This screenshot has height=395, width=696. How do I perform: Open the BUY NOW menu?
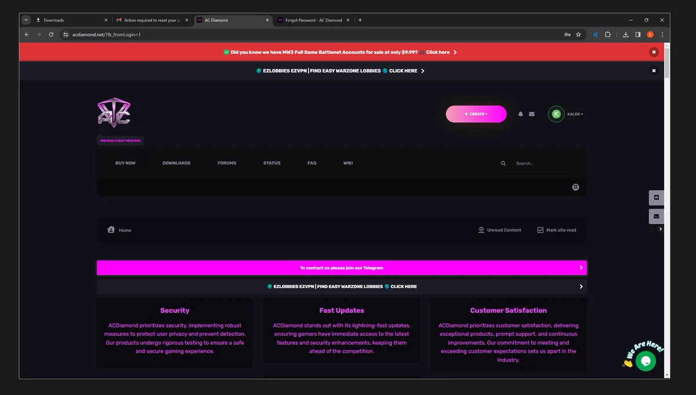pyautogui.click(x=125, y=163)
